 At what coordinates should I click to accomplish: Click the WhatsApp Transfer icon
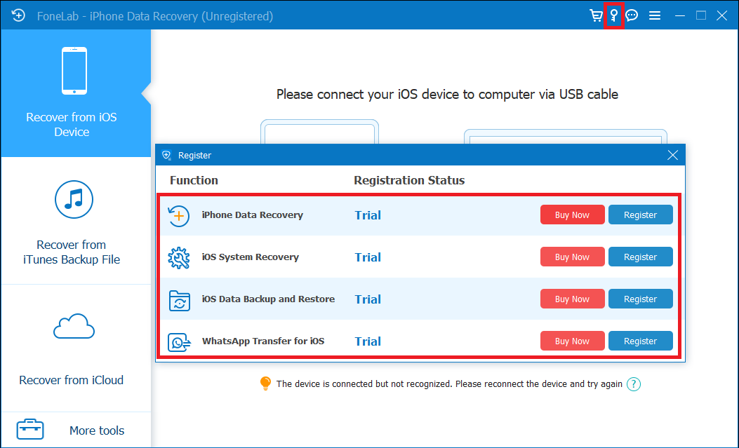179,342
